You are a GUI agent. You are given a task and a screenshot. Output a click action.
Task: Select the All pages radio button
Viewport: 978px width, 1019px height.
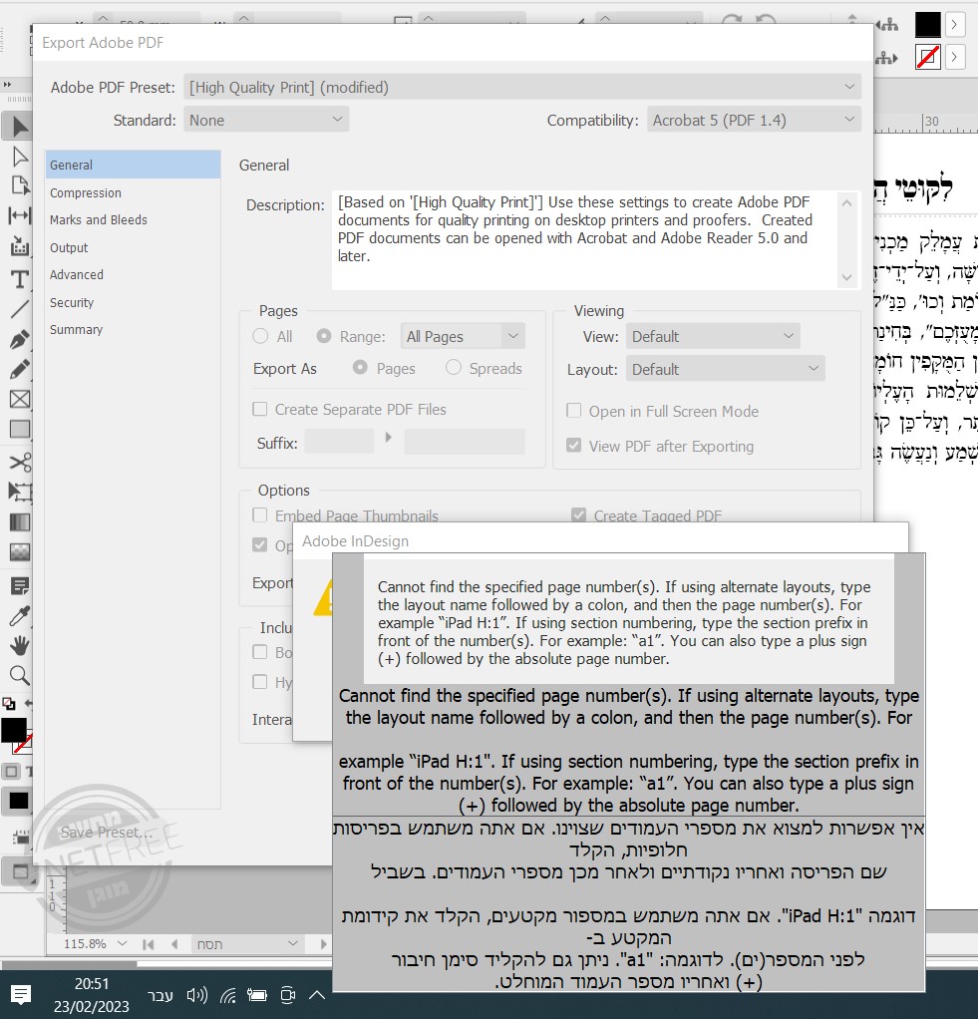(260, 336)
